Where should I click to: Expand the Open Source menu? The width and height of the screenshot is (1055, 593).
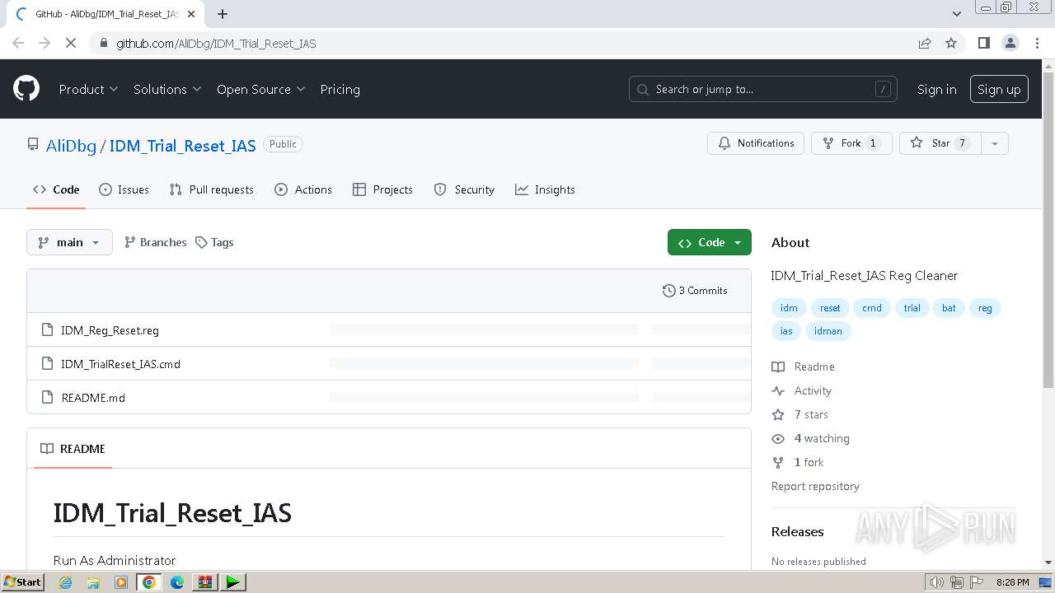pos(260,89)
